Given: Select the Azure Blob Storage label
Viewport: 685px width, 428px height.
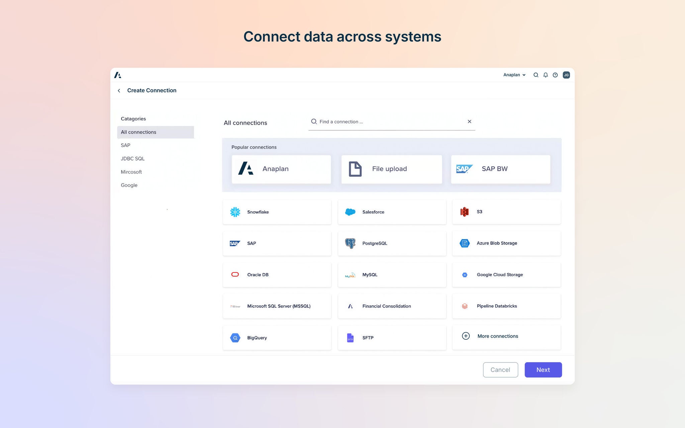Looking at the screenshot, I should click(x=497, y=243).
